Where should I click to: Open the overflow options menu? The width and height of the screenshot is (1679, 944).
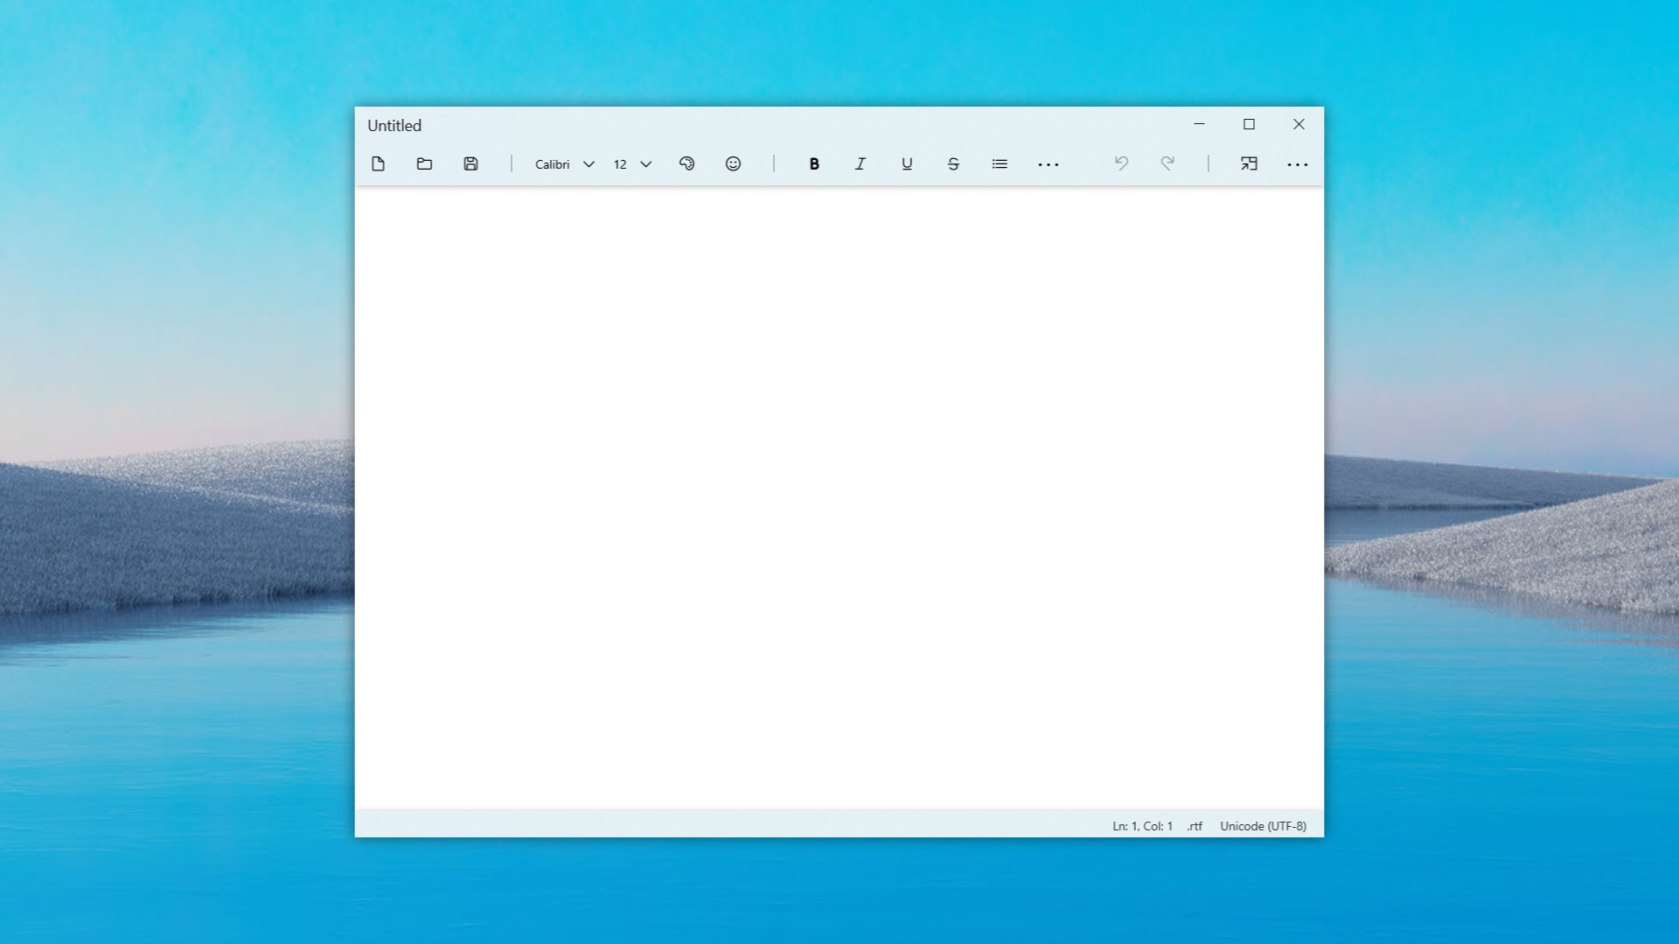[1298, 163]
